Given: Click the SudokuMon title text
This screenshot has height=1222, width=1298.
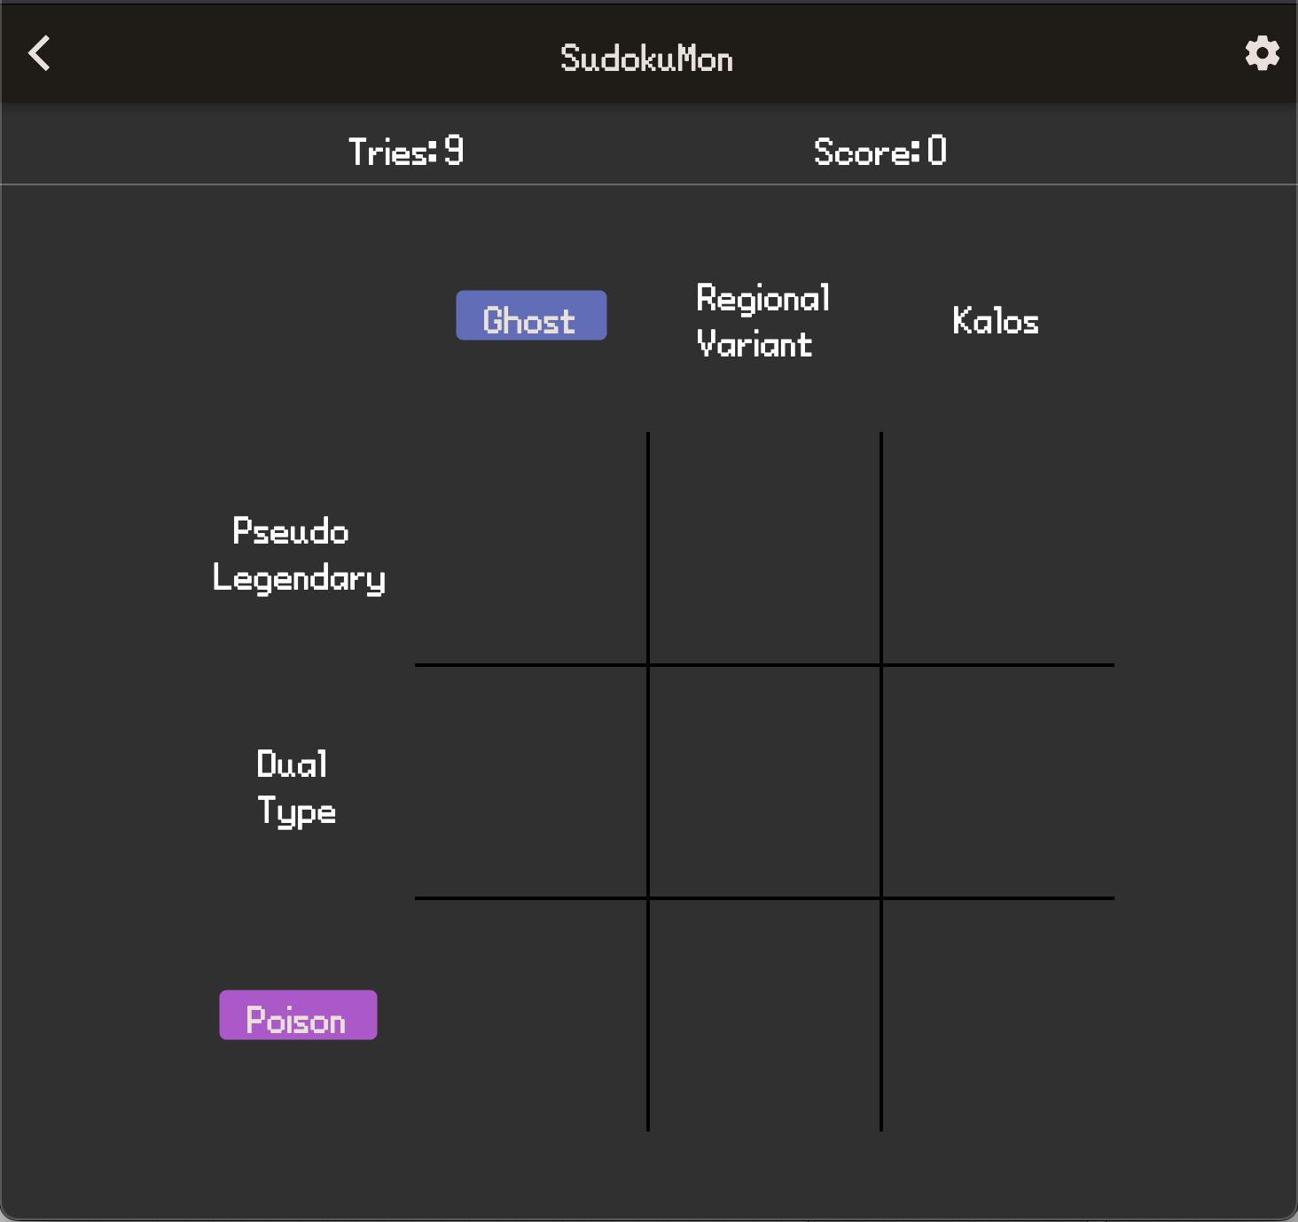Looking at the screenshot, I should click(x=646, y=59).
